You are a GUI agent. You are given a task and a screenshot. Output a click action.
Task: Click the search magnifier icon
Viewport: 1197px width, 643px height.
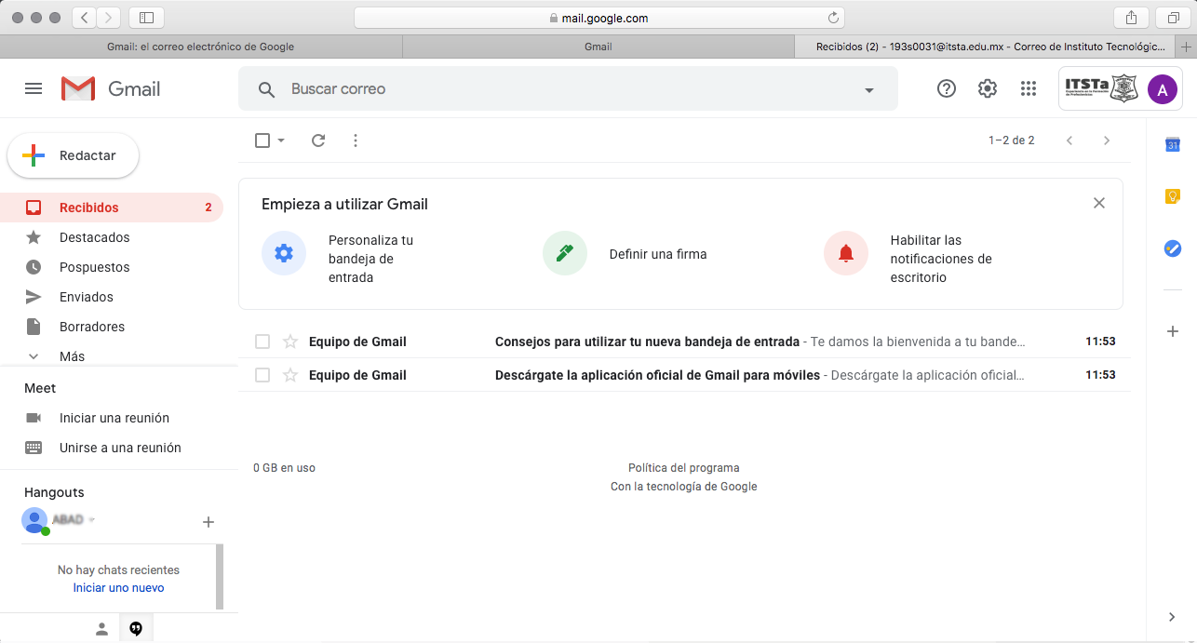(266, 89)
